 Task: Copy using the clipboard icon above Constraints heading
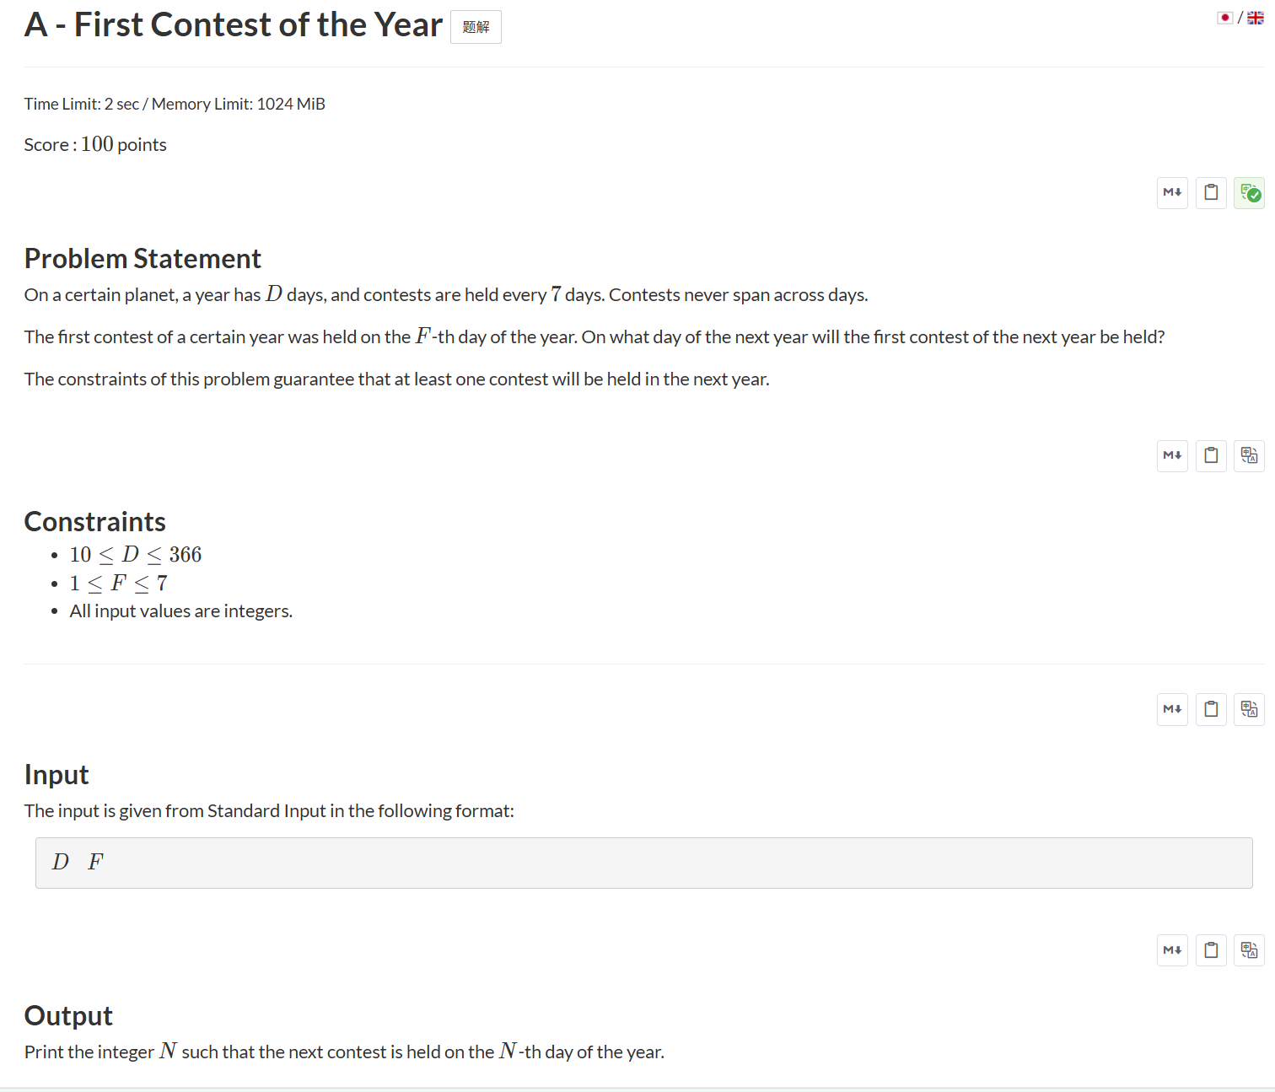click(1211, 455)
